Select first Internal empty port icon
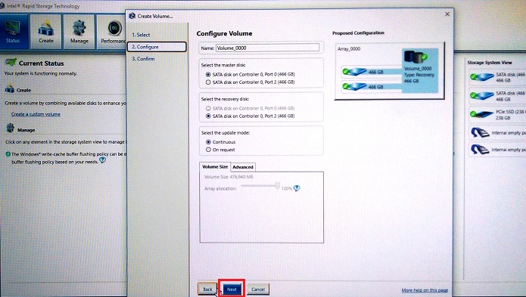 click(480, 133)
